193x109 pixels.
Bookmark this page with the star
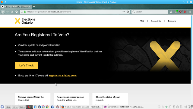click(x=128, y=12)
